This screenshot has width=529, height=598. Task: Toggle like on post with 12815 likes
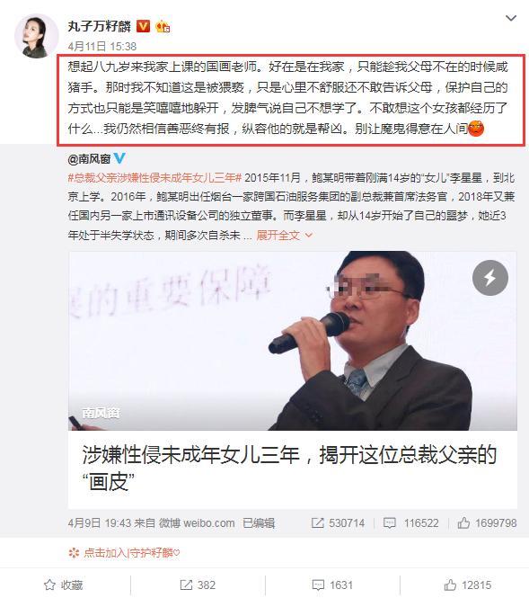[x=468, y=585]
